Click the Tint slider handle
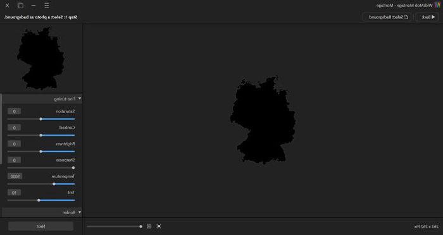The height and width of the screenshot is (235, 443). click(x=39, y=200)
